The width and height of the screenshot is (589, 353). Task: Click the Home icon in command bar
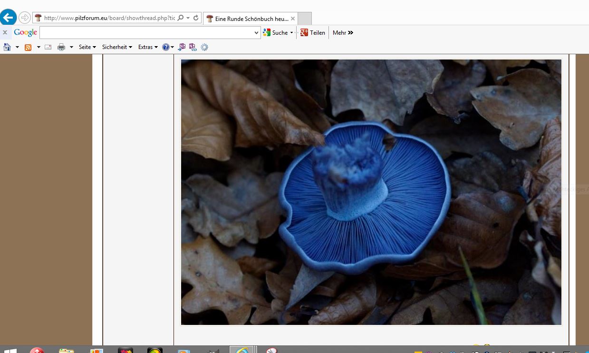7,47
